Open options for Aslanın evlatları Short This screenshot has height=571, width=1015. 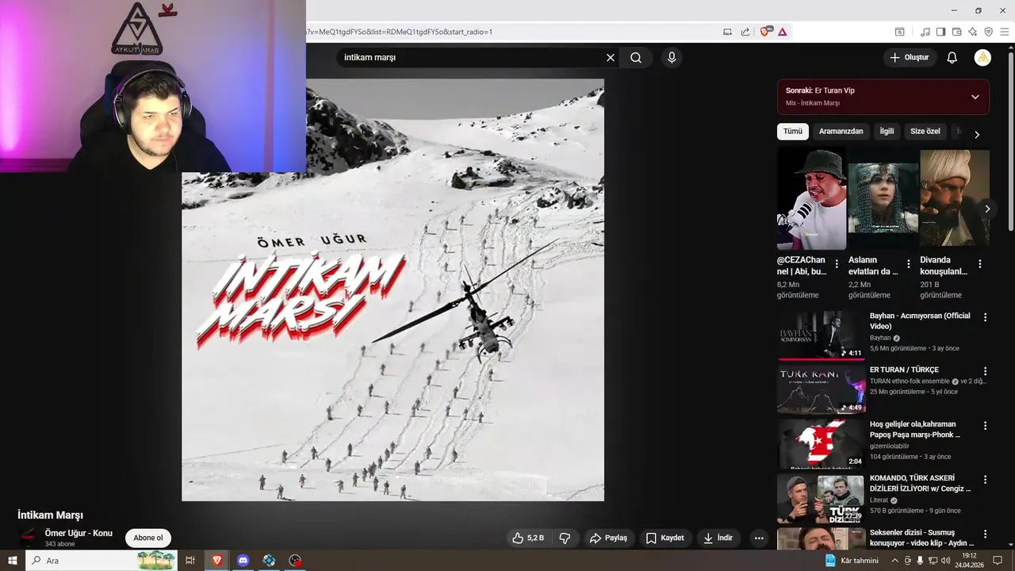[x=908, y=264]
